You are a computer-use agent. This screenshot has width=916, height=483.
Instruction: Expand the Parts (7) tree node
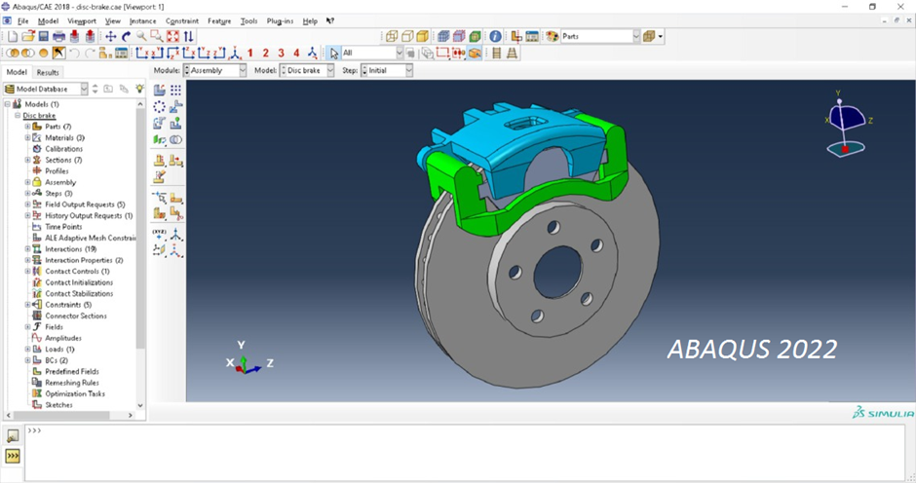click(27, 127)
